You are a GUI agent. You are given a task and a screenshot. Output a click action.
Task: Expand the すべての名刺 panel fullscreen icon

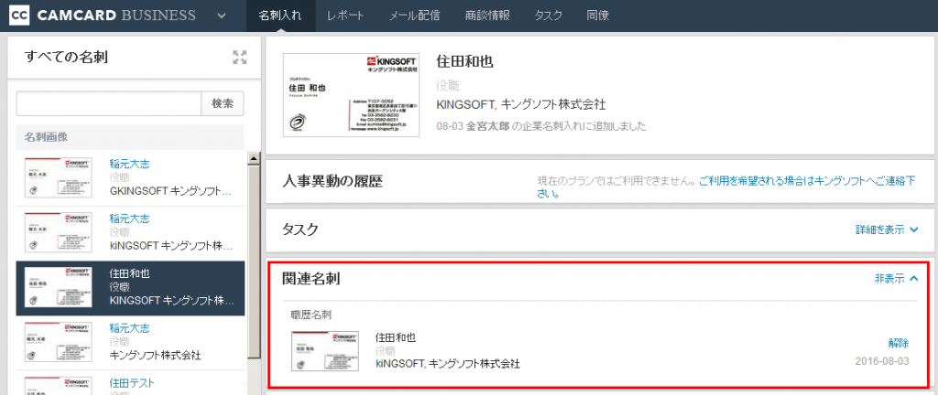pos(239,58)
